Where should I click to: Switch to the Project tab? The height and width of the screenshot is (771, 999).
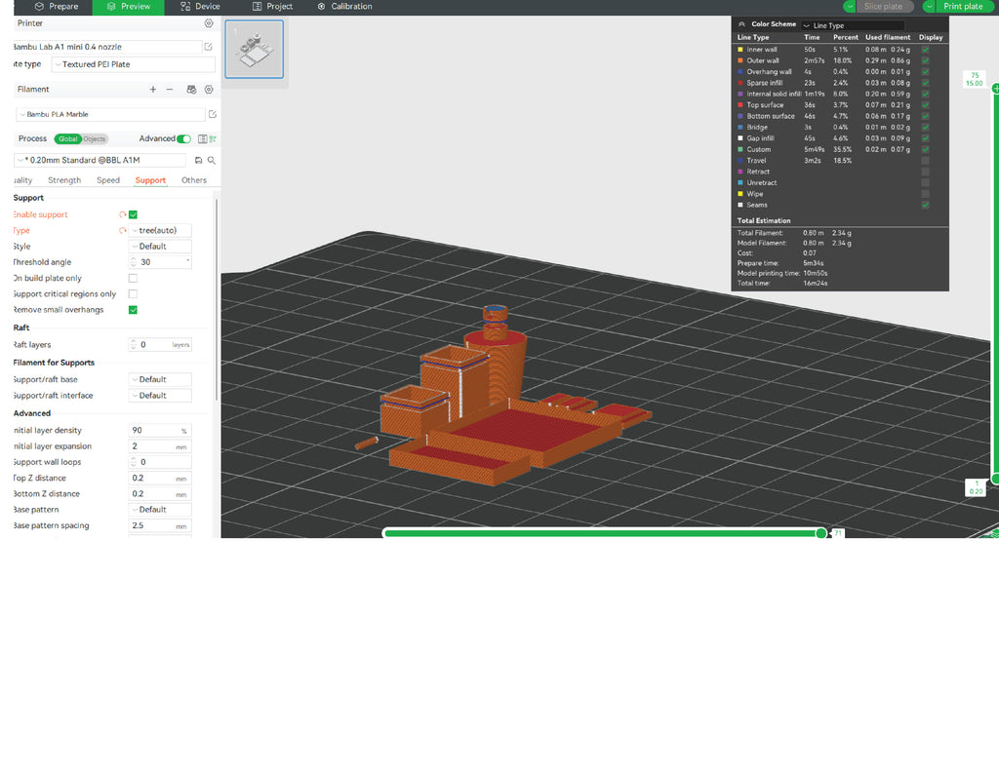(272, 7)
